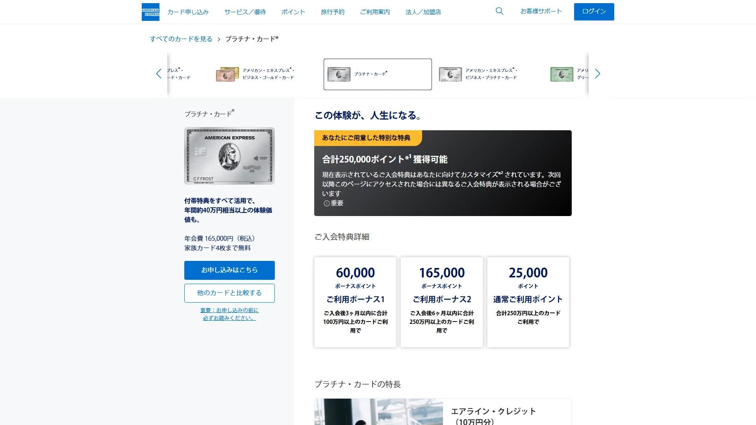
Task: Open the 法人／加盟店 menu
Action: point(423,12)
